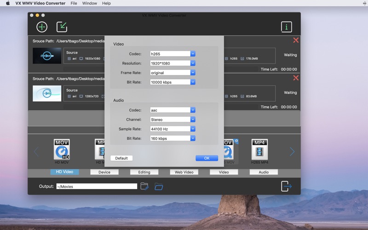Show next formats with right arrow

pyautogui.click(x=292, y=152)
